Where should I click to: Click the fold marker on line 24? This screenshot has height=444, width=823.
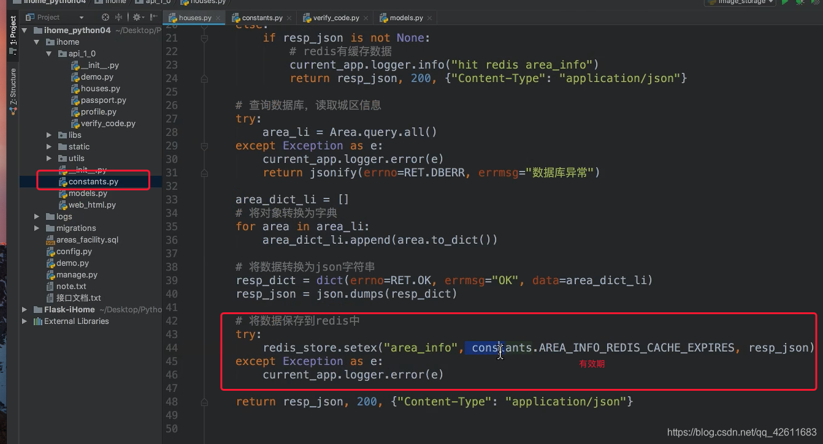click(204, 78)
